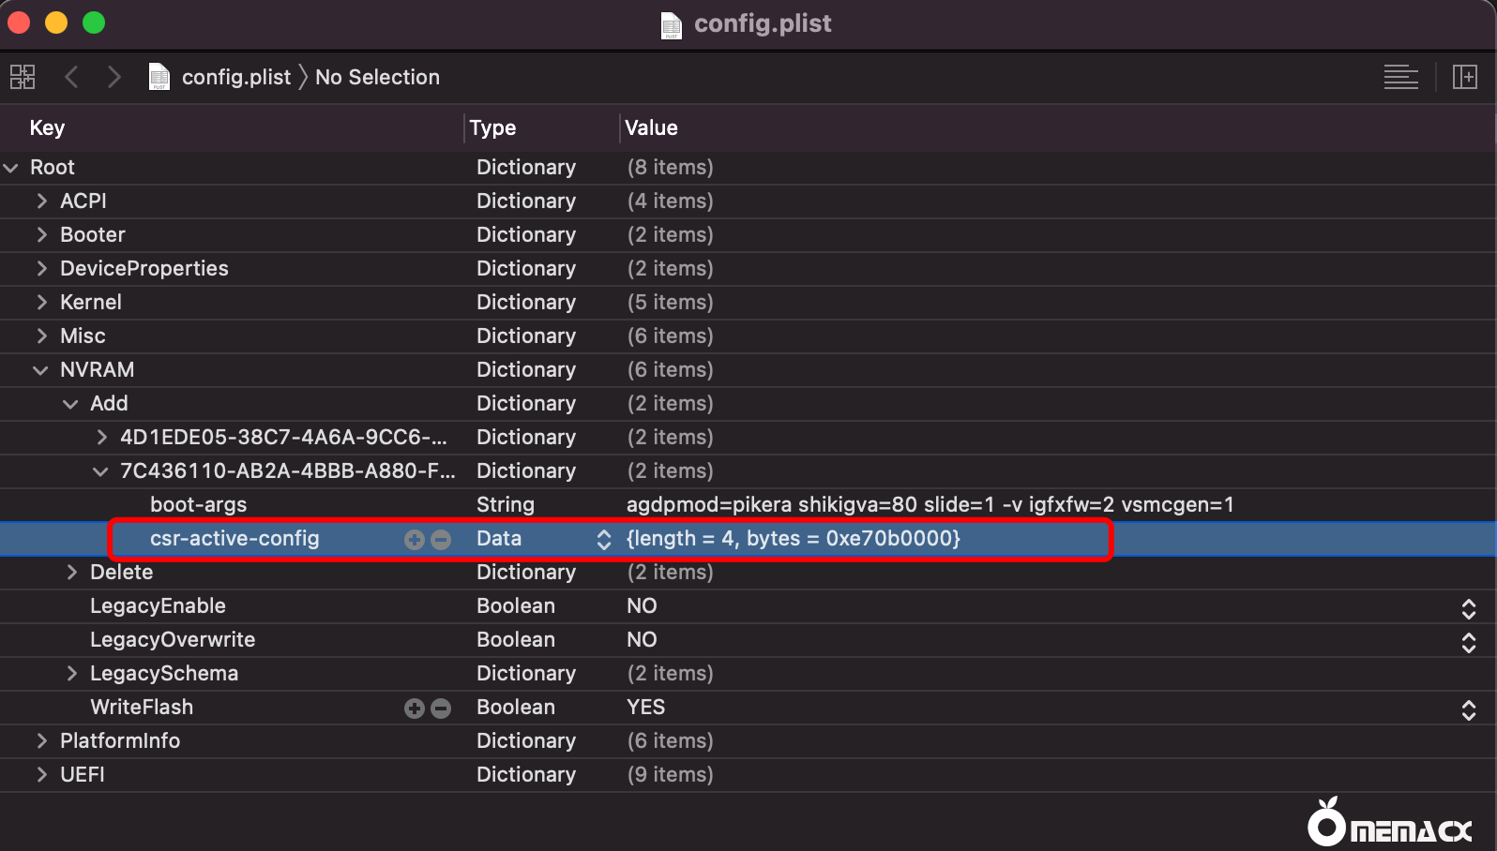Add editor pane on the right
This screenshot has height=851, width=1497.
tap(1464, 77)
